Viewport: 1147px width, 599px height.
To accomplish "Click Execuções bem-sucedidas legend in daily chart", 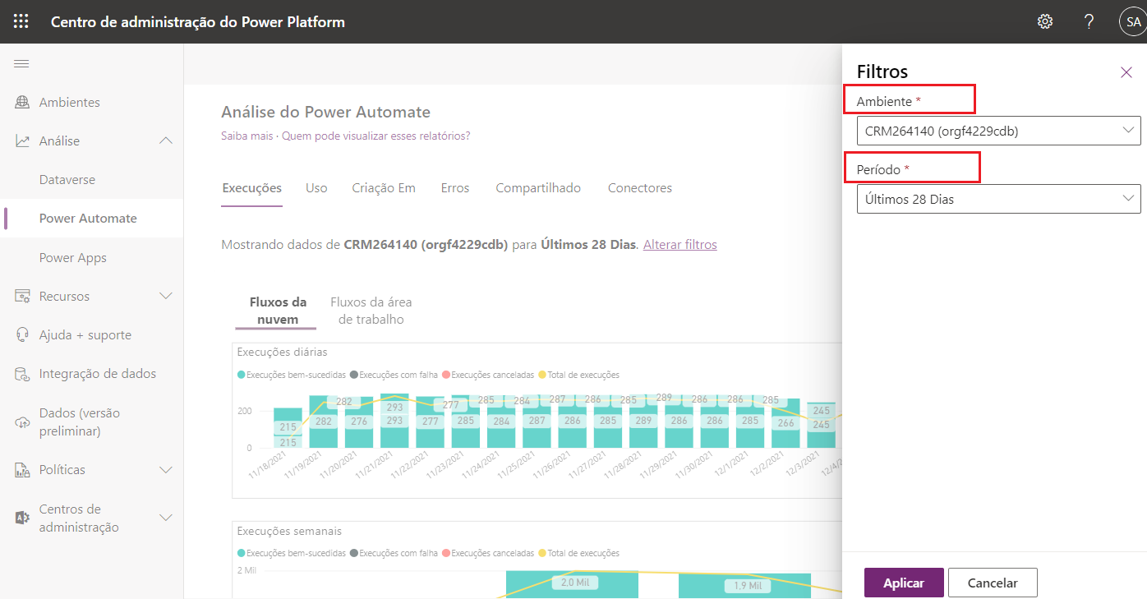I will click(292, 375).
